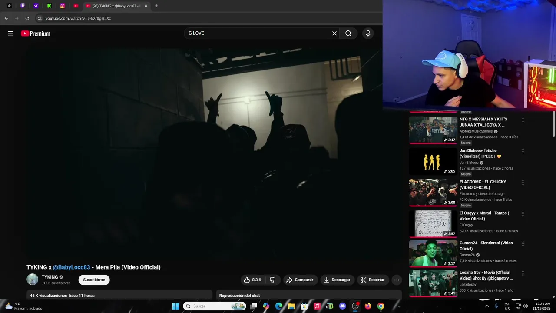Open the Apple Music taskbar icon
Screen dimensions: 556x313
[x=317, y=306]
